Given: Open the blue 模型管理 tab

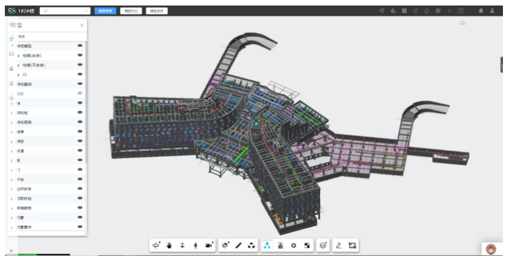Looking at the screenshot, I should tap(106, 11).
